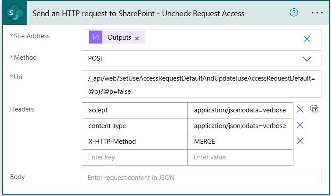The width and height of the screenshot is (331, 196).
Task: Switch Headers to text mode icon
Action: [x=314, y=109]
